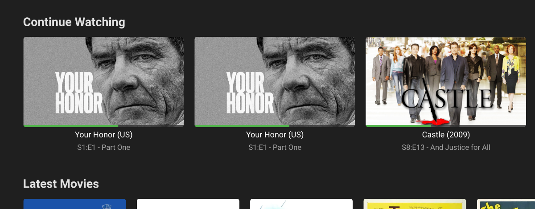Screen dimensions: 535x209
Task: Select the second, plain white movie poster
Action: 188,204
